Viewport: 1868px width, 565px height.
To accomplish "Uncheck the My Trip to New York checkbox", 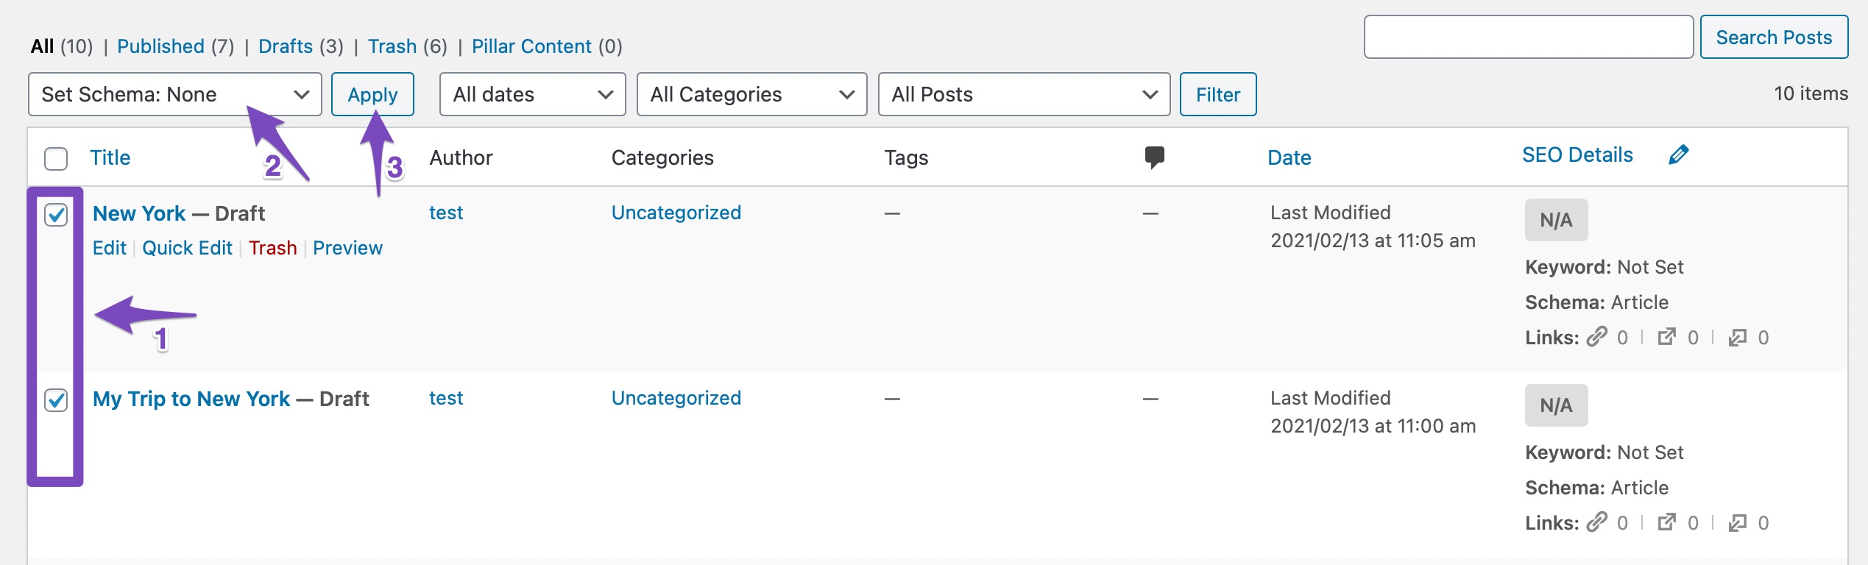I will click(56, 400).
